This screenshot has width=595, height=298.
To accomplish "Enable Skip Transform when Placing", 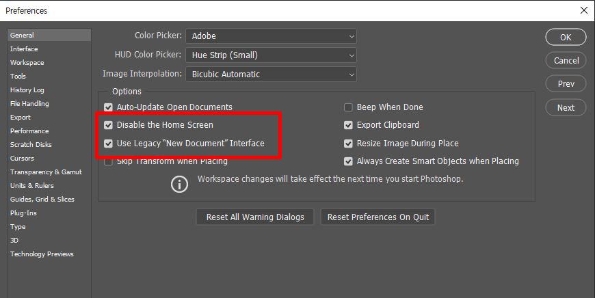I will tap(108, 162).
